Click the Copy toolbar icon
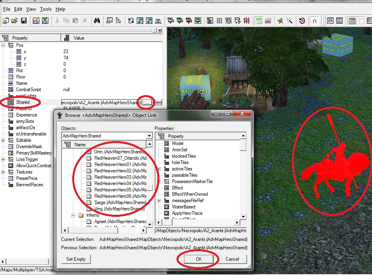The height and width of the screenshot is (275, 372). coord(67,21)
